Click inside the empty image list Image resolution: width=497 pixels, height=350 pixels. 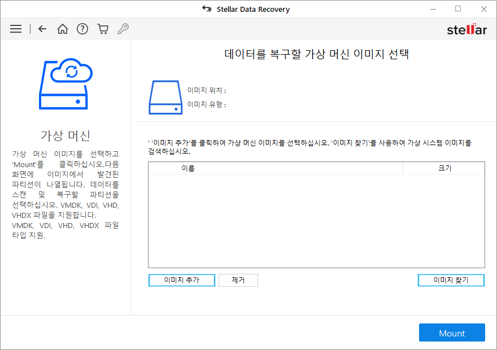click(316, 221)
